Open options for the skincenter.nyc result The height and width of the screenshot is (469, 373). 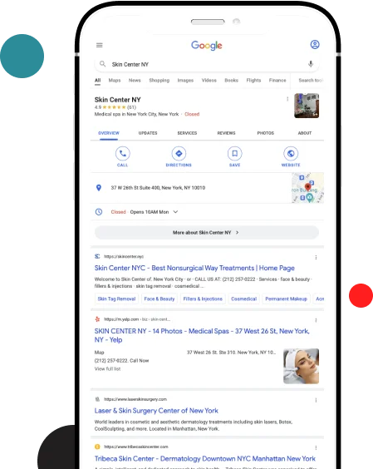(316, 257)
